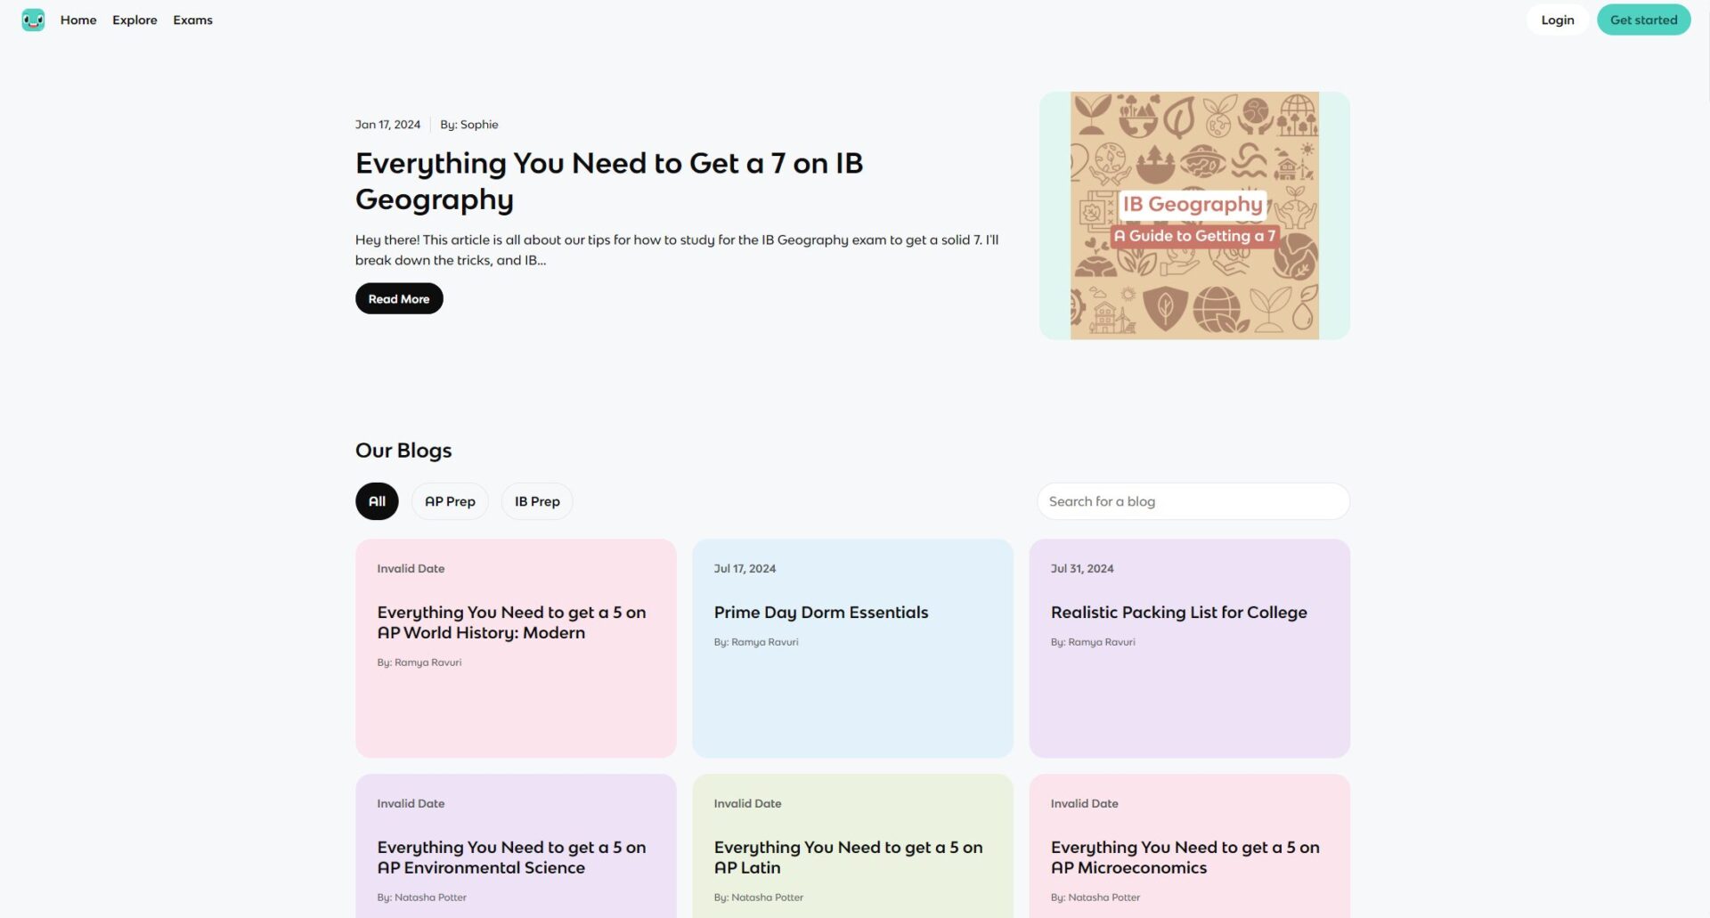Open the AP World History: Modern blog card

pos(516,648)
